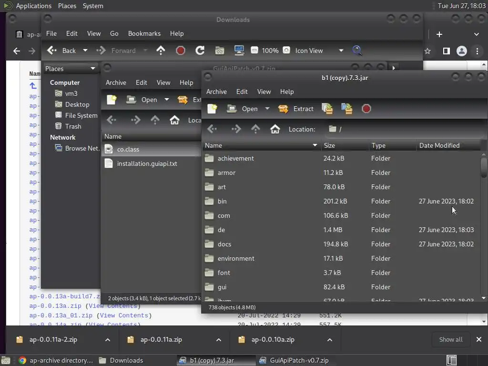This screenshot has width=488, height=366.
Task: Open the browser three-dot menu
Action: click(477, 51)
